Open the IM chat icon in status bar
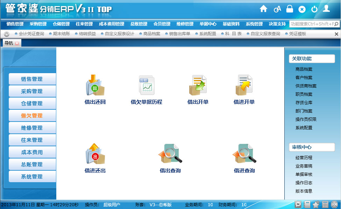The width and height of the screenshot is (341, 209). click(298, 204)
